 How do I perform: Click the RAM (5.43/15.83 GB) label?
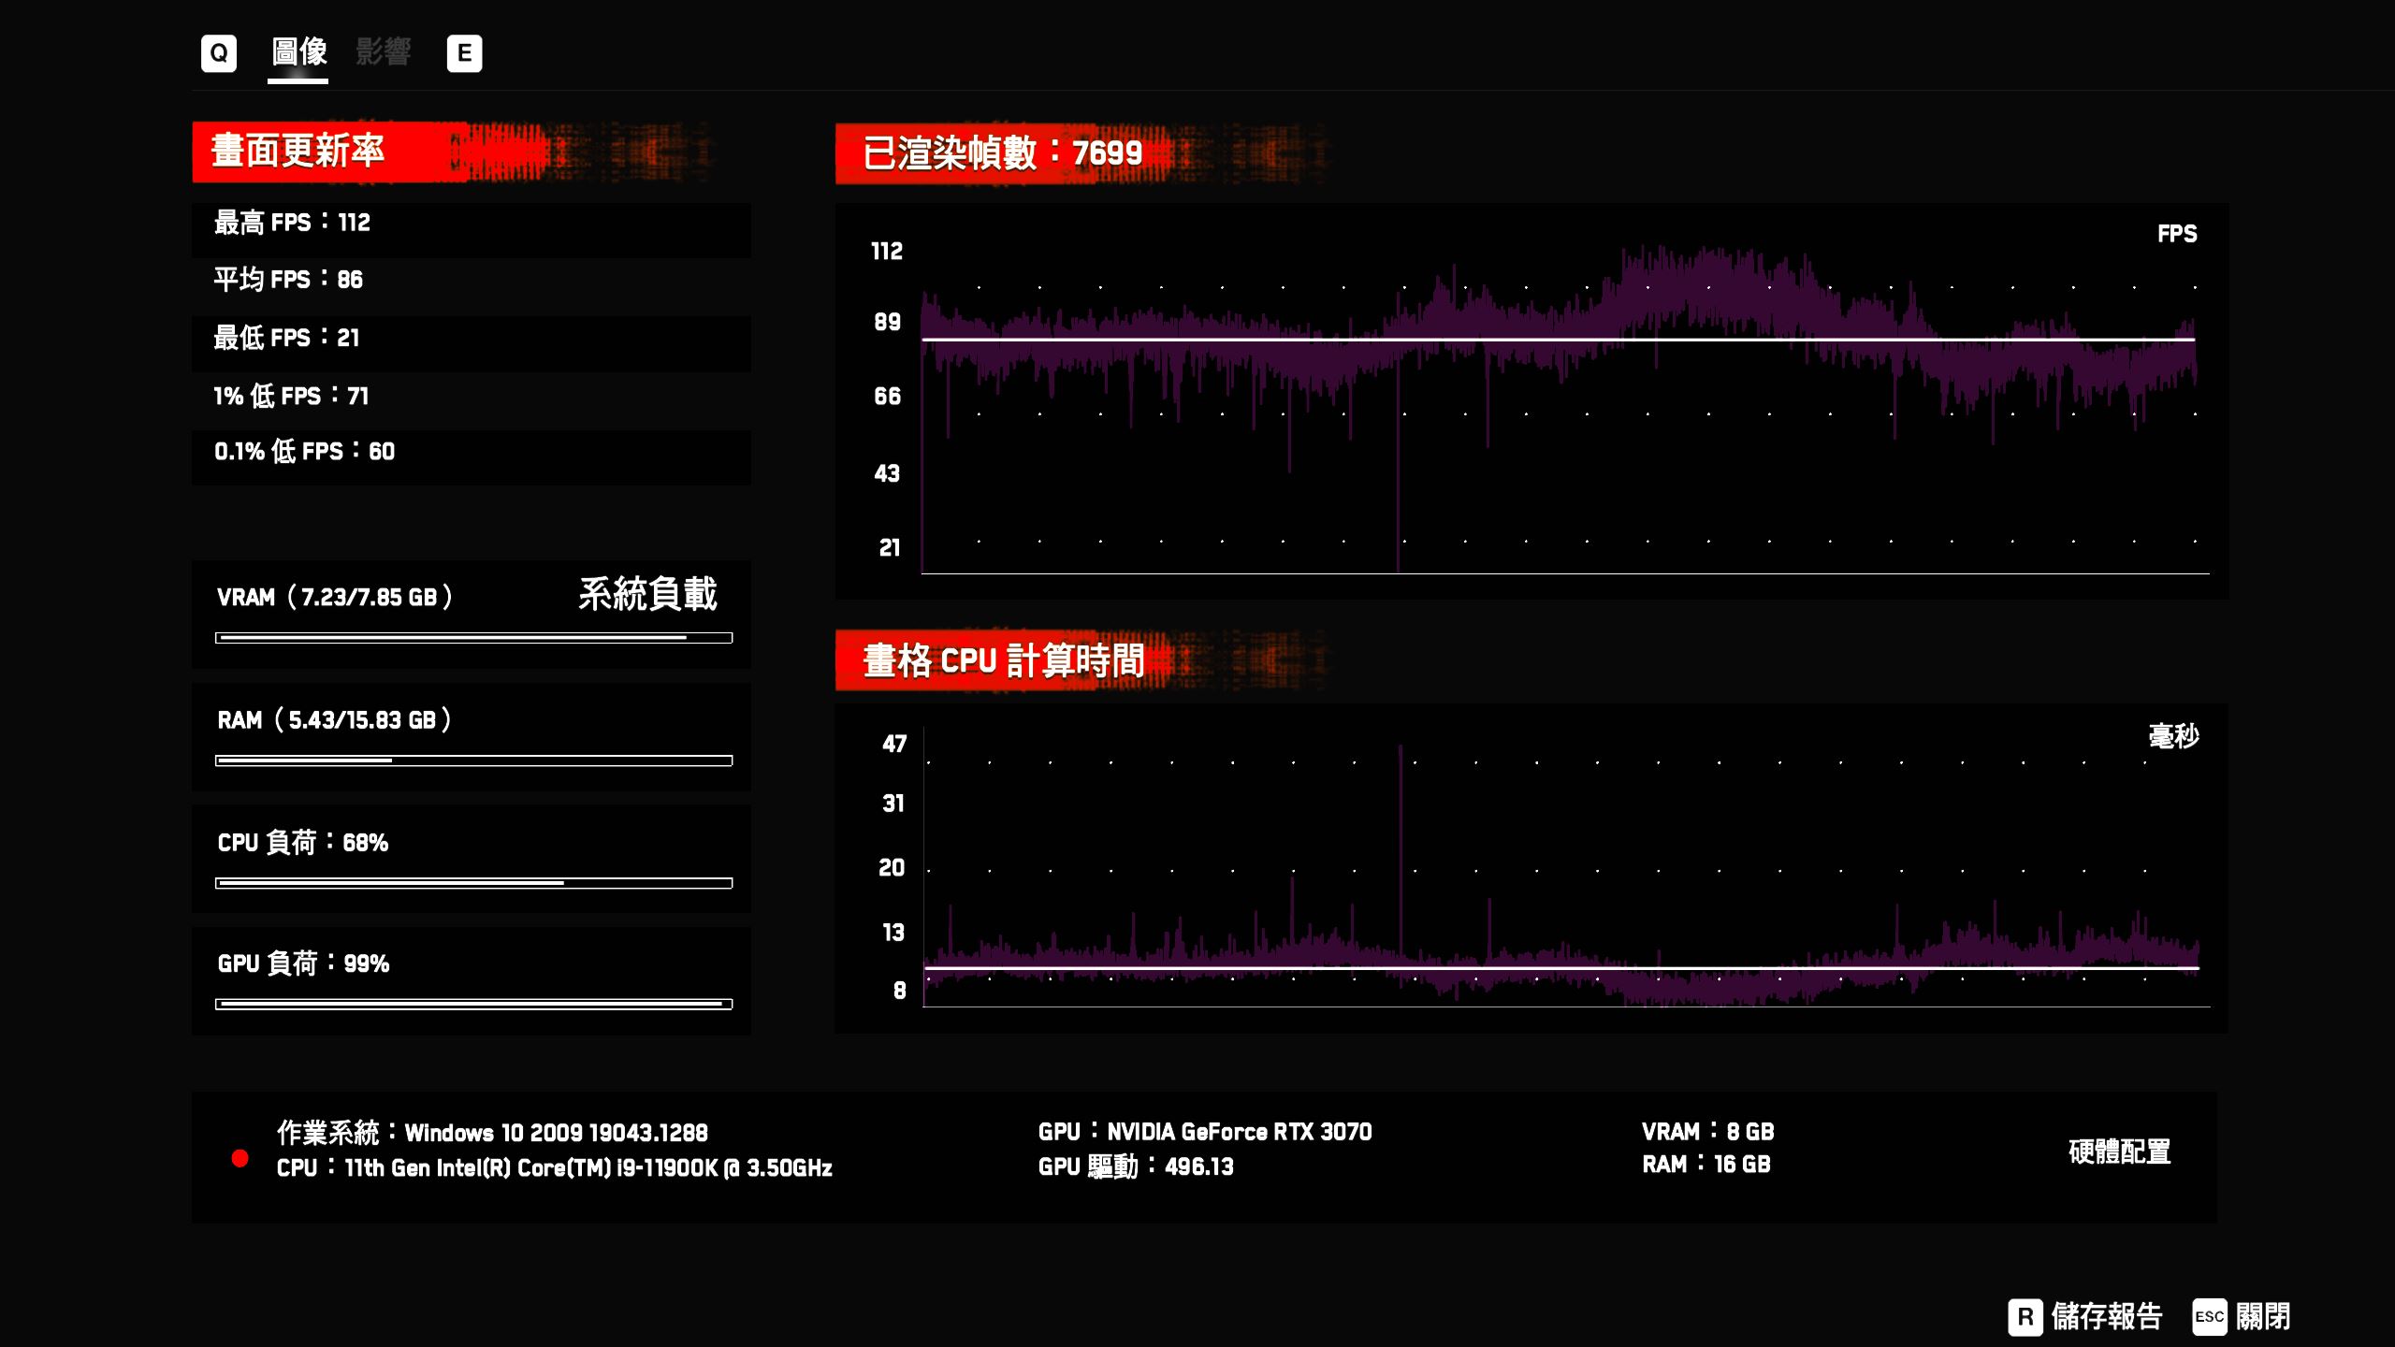pyautogui.click(x=335, y=719)
